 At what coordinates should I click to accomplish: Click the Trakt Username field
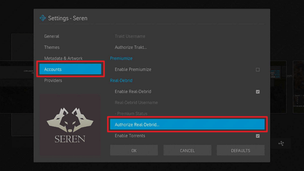pyautogui.click(x=187, y=36)
